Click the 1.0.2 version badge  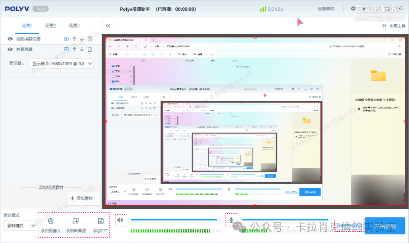click(x=41, y=9)
